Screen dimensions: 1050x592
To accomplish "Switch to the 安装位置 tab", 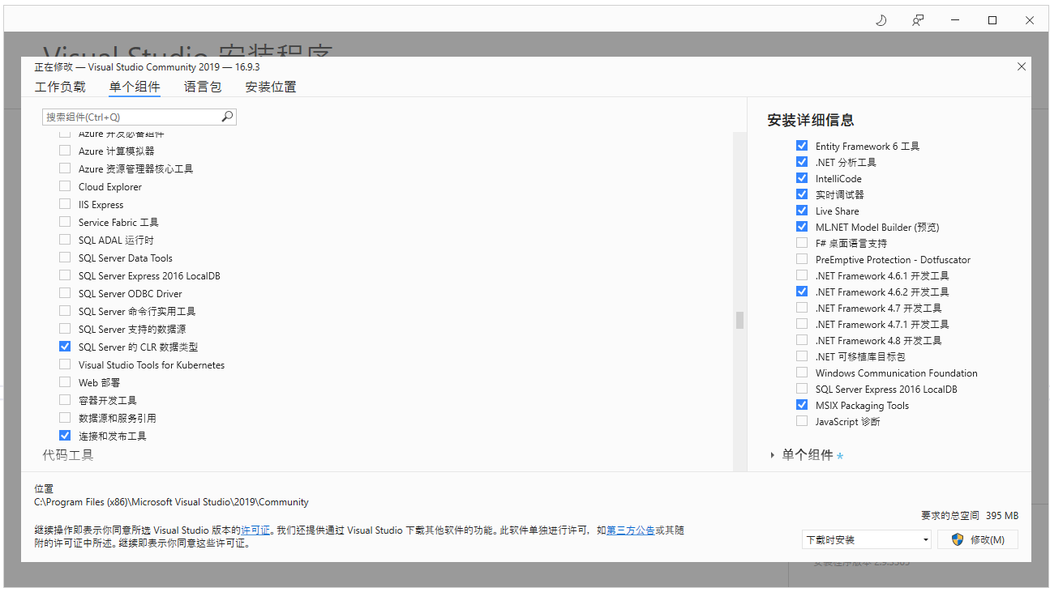I will click(x=271, y=87).
